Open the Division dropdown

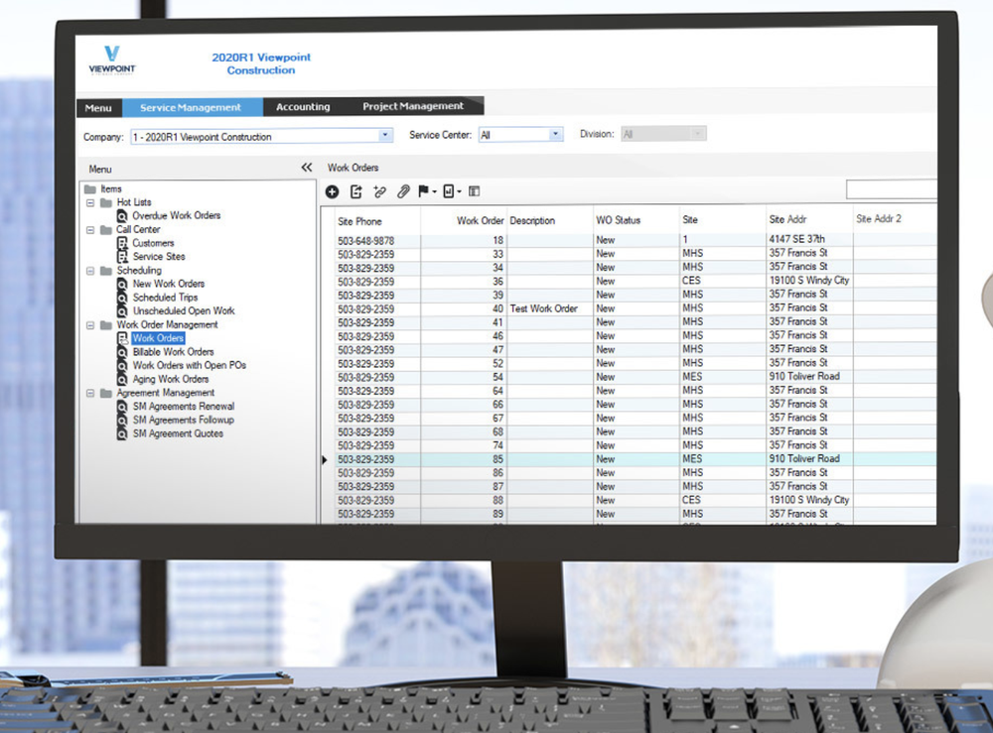pos(698,134)
